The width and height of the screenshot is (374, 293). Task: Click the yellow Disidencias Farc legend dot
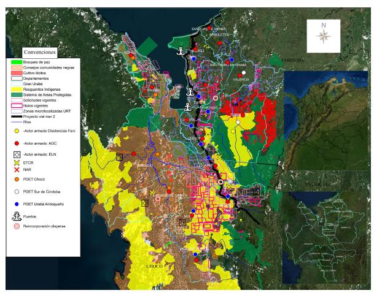pos(17,131)
